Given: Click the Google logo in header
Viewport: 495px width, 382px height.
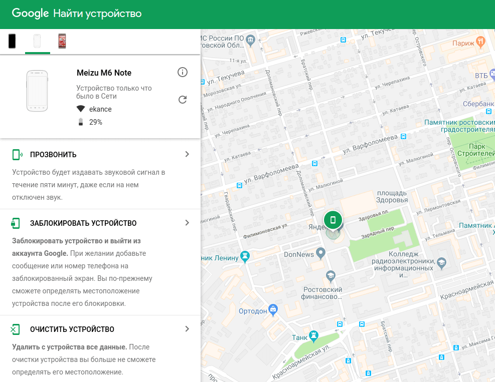Looking at the screenshot, I should [x=30, y=13].
